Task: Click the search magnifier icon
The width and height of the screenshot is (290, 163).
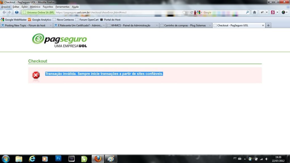Action: click(x=247, y=12)
